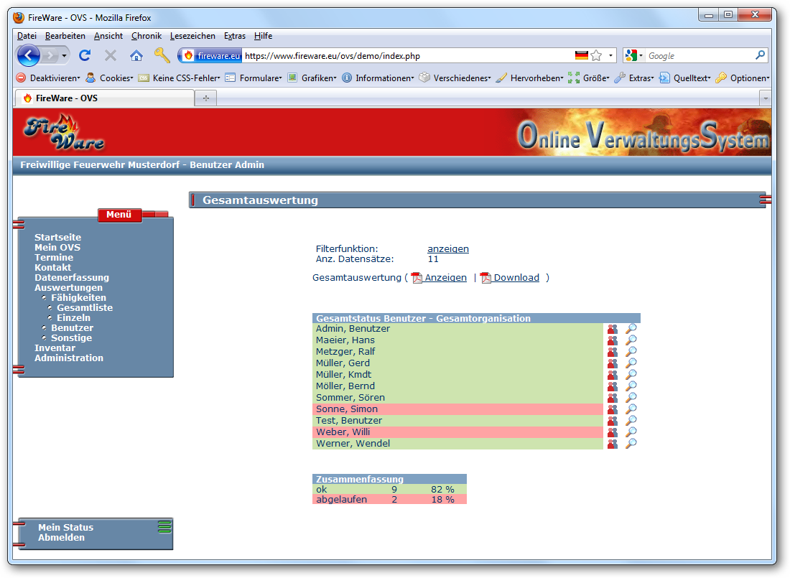Screen dimensions: 790x578
Task: Open the Lesezeichen menu
Action: click(x=192, y=36)
